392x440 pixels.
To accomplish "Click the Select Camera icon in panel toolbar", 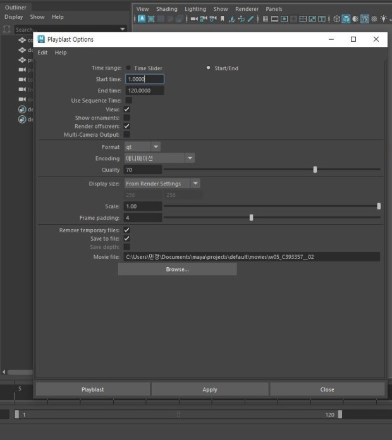I will pos(194,19).
